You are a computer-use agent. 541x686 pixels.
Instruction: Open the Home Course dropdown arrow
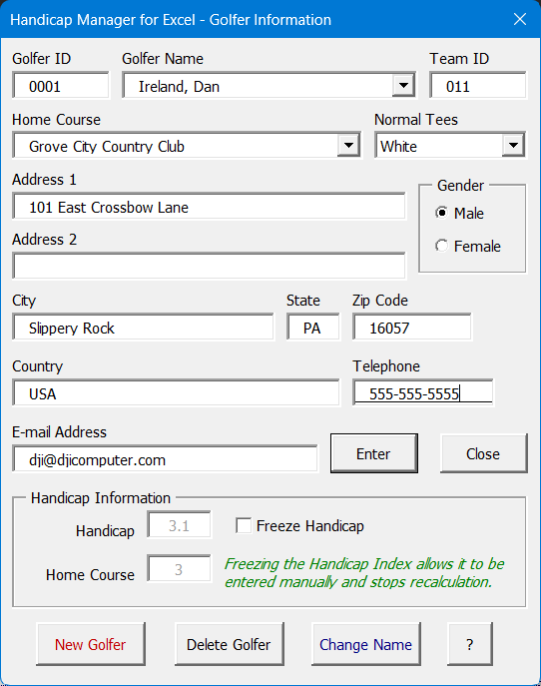click(x=348, y=145)
